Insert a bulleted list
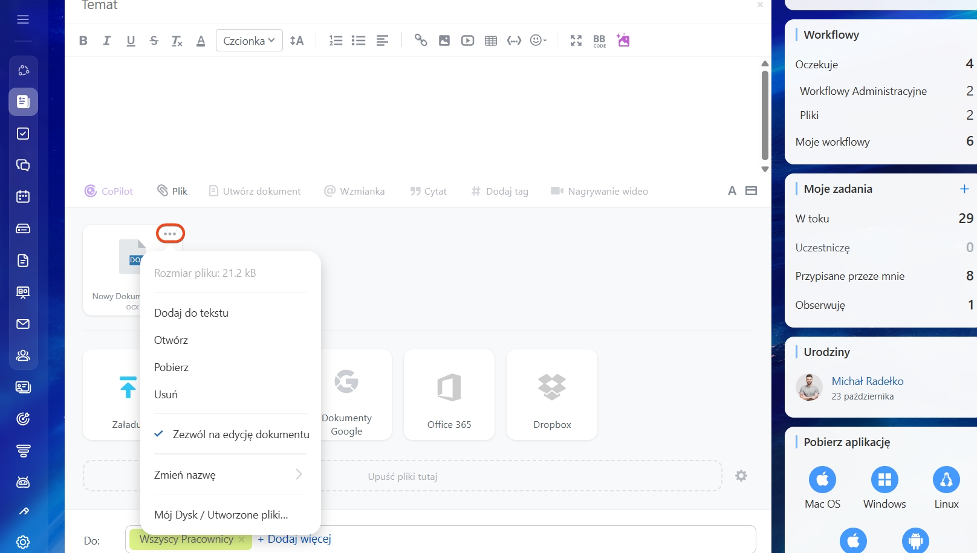This screenshot has height=553, width=977. coord(359,40)
